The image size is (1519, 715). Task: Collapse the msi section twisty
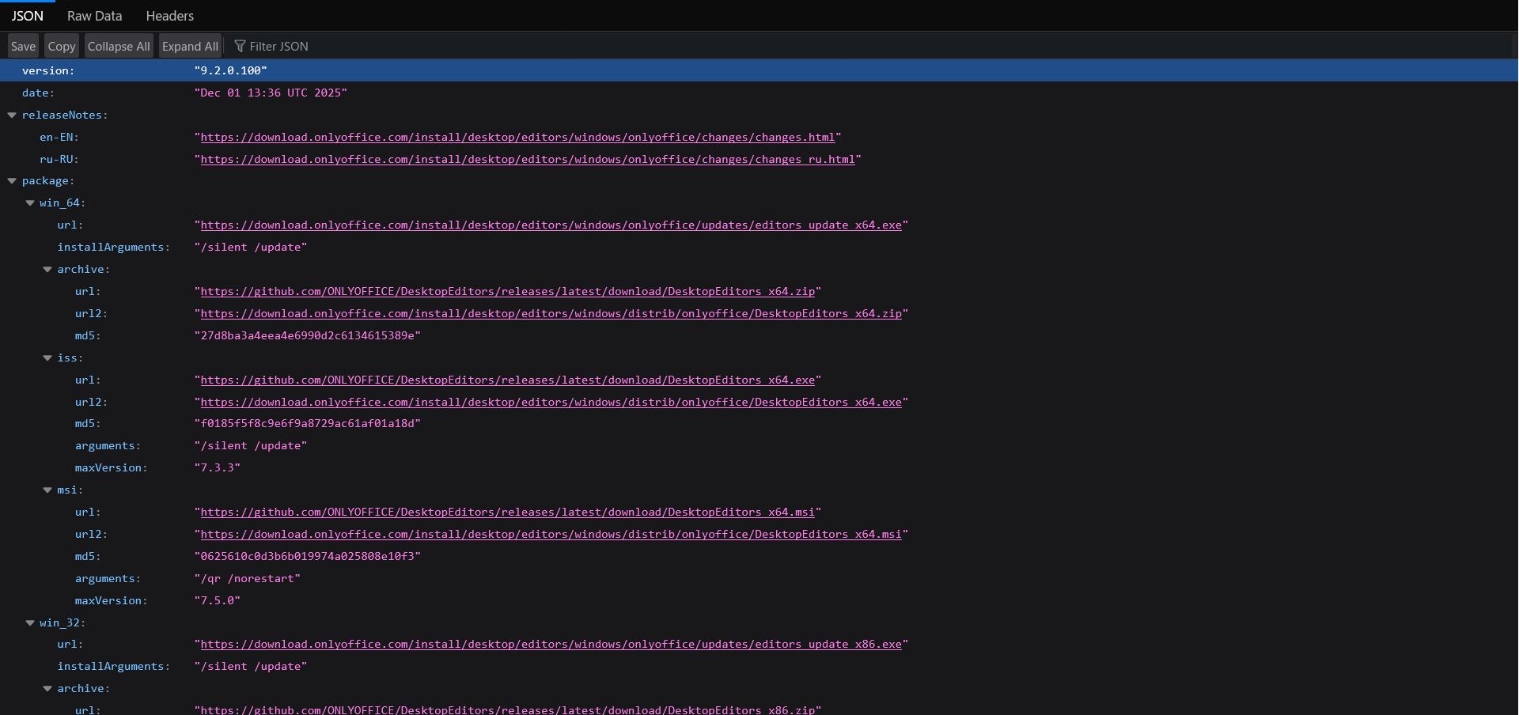pyautogui.click(x=47, y=490)
